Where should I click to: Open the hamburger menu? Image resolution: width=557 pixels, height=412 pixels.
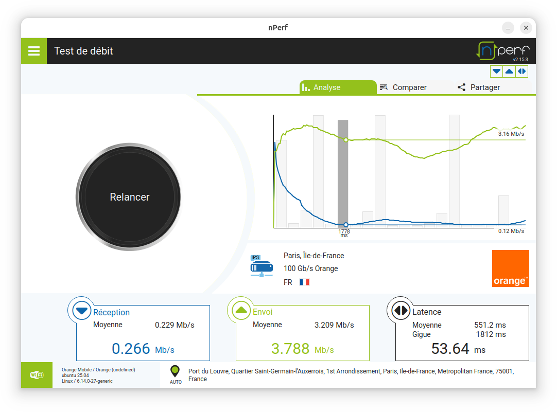coord(34,51)
